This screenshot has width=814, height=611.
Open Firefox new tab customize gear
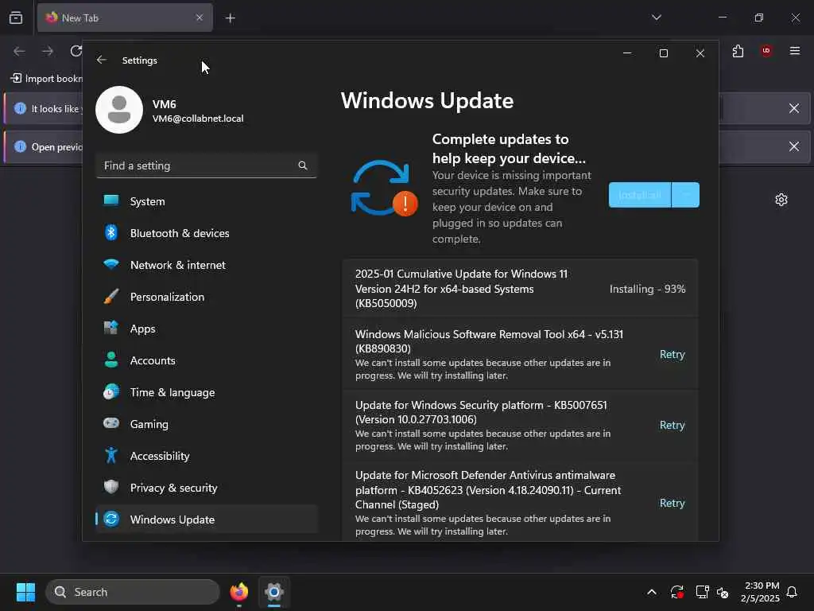coord(781,200)
